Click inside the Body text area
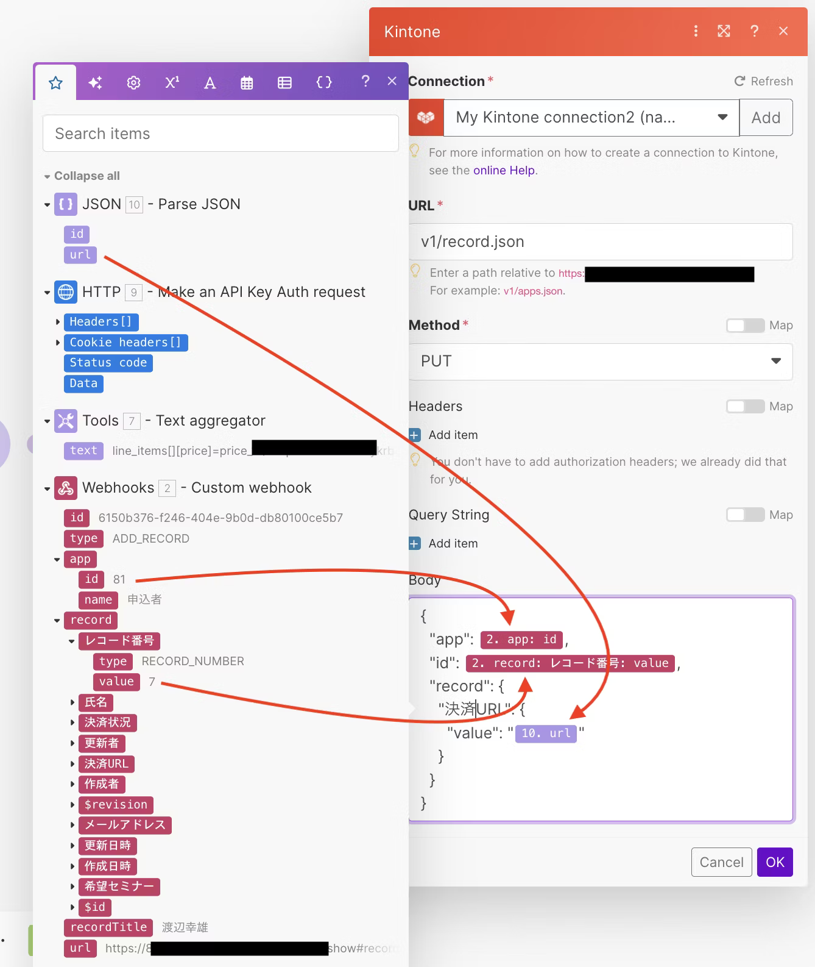The height and width of the screenshot is (967, 815). (601, 709)
